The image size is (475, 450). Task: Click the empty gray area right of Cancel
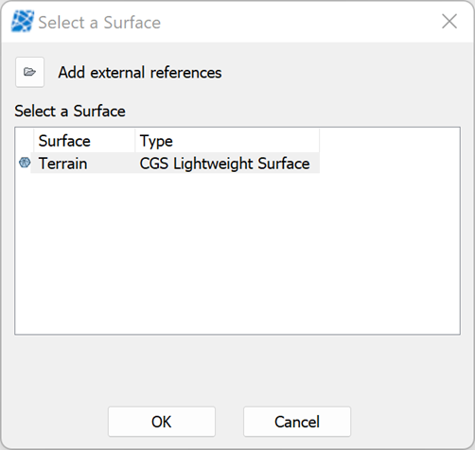412,422
